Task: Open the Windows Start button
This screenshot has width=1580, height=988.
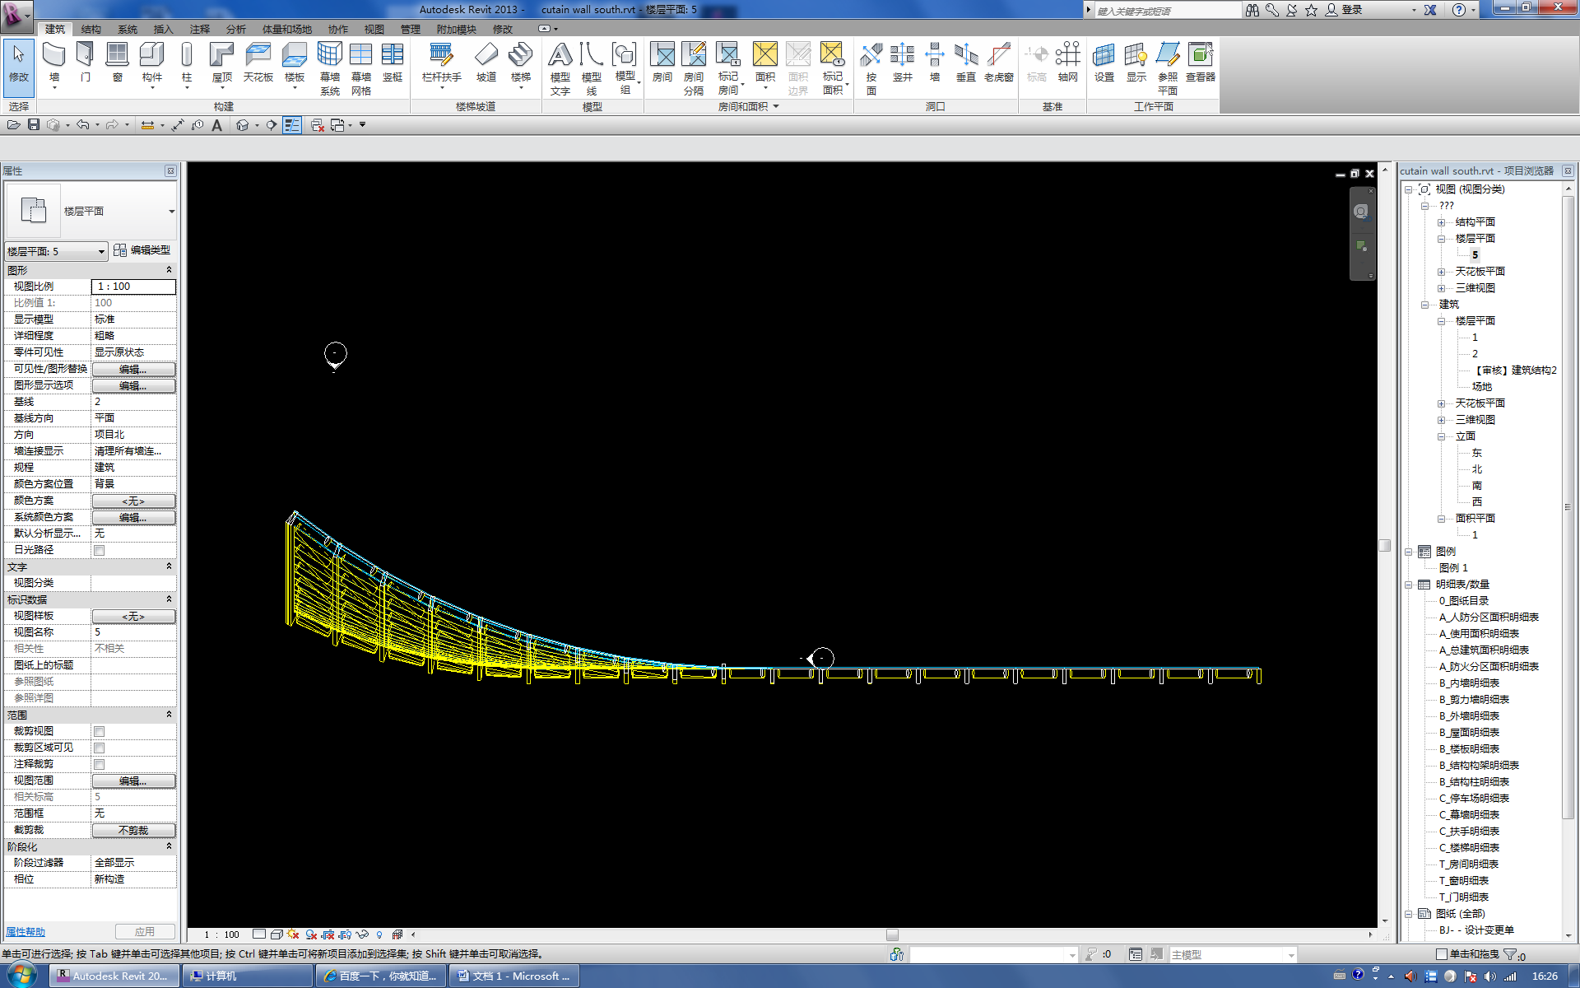Action: pos(22,976)
